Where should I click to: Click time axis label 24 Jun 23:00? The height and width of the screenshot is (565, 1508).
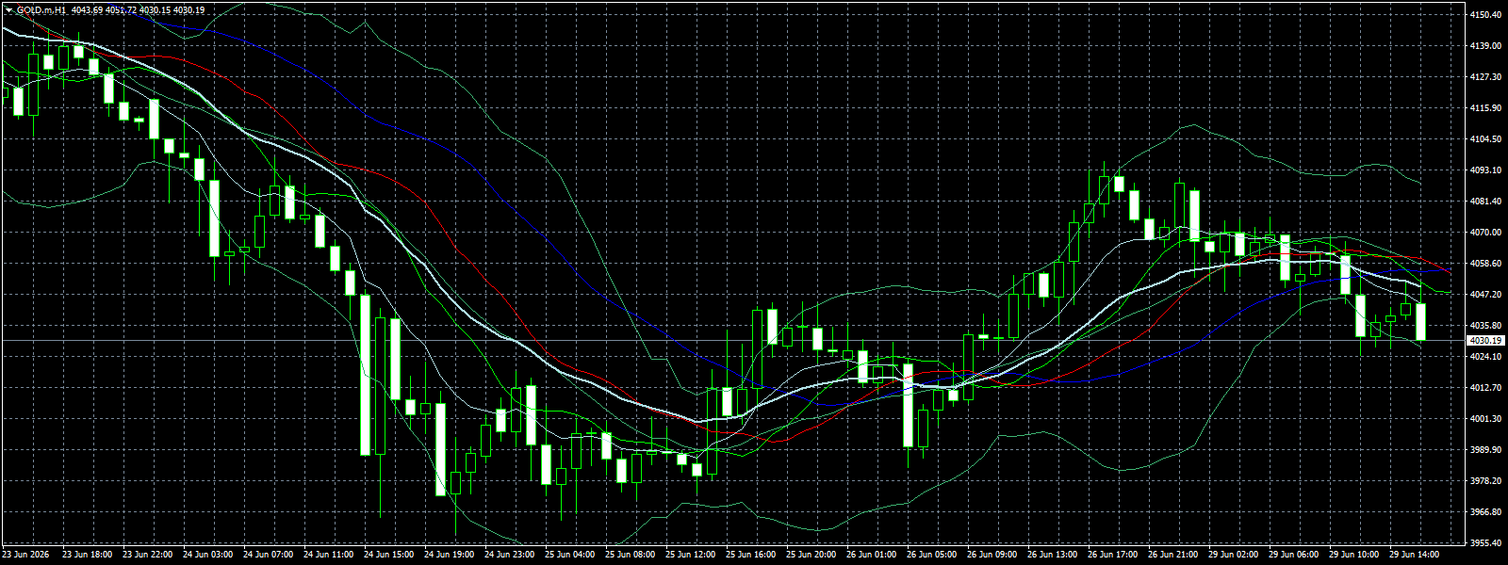(x=509, y=555)
